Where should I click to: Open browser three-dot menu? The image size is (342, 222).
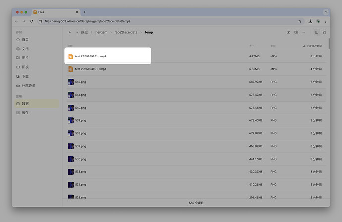(x=325, y=21)
